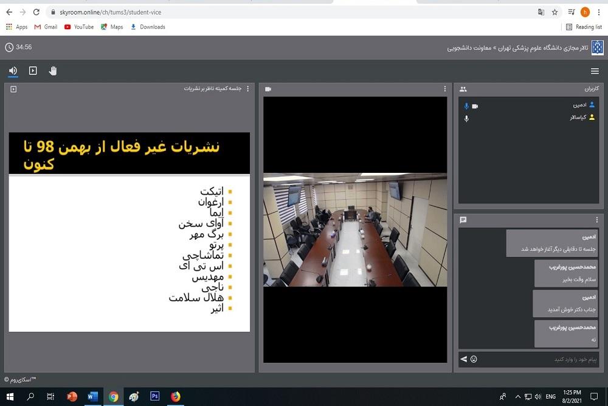Click the admin user's camera icon
The width and height of the screenshot is (608, 406).
click(475, 106)
